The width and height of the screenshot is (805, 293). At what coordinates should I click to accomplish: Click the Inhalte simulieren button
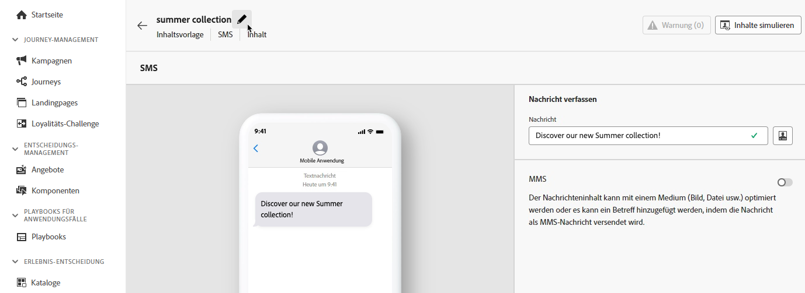(758, 25)
